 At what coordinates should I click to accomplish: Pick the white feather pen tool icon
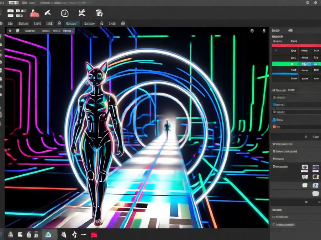click(48, 13)
